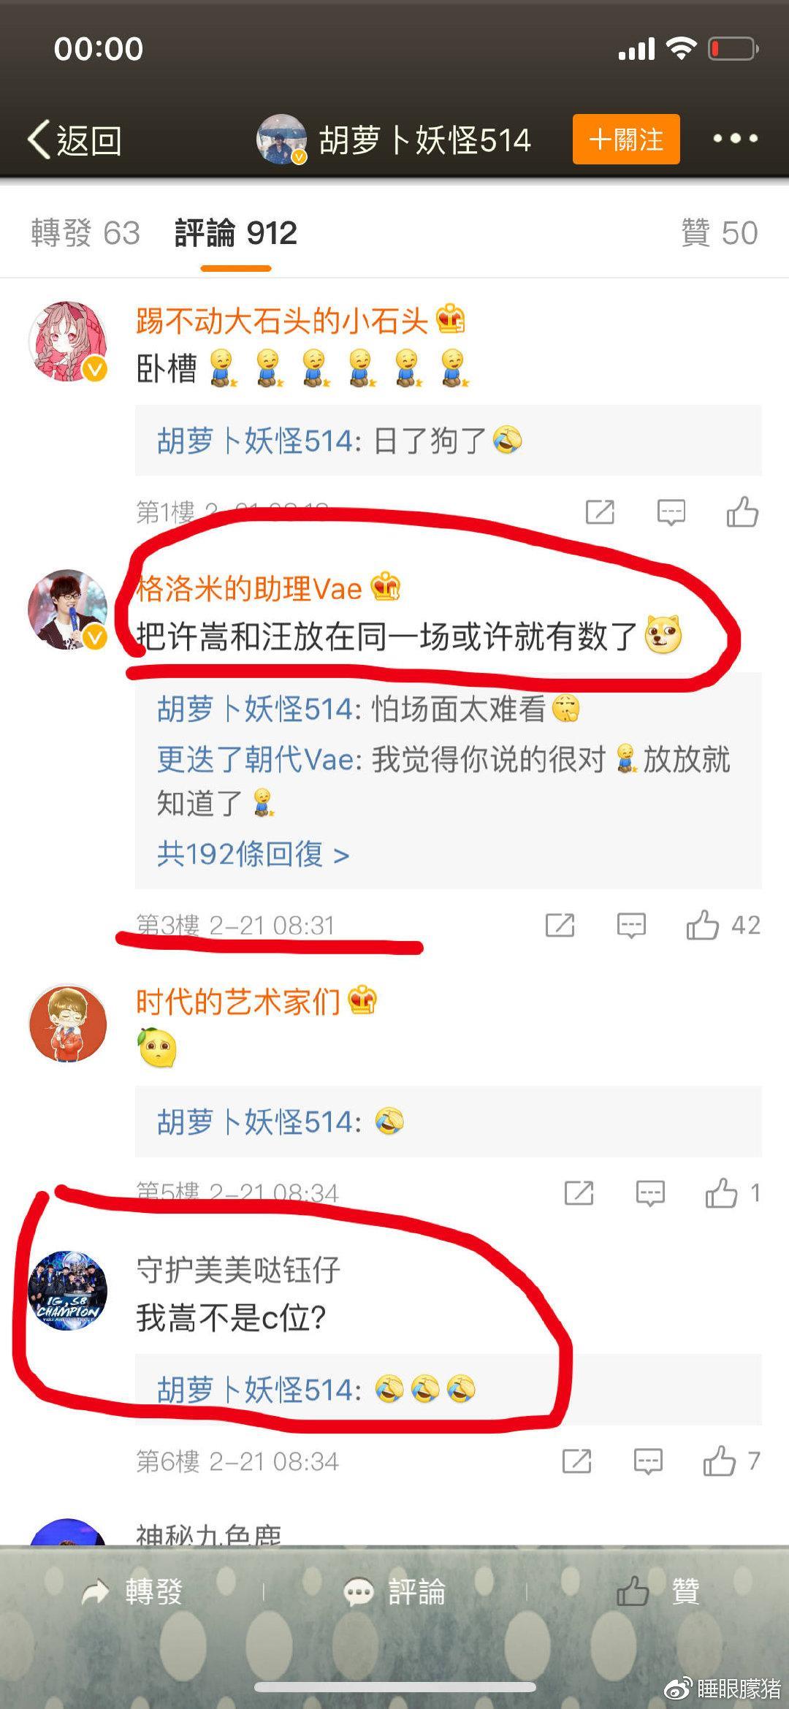Tap the 返回 back arrow
This screenshot has height=1709, width=789.
[x=75, y=140]
